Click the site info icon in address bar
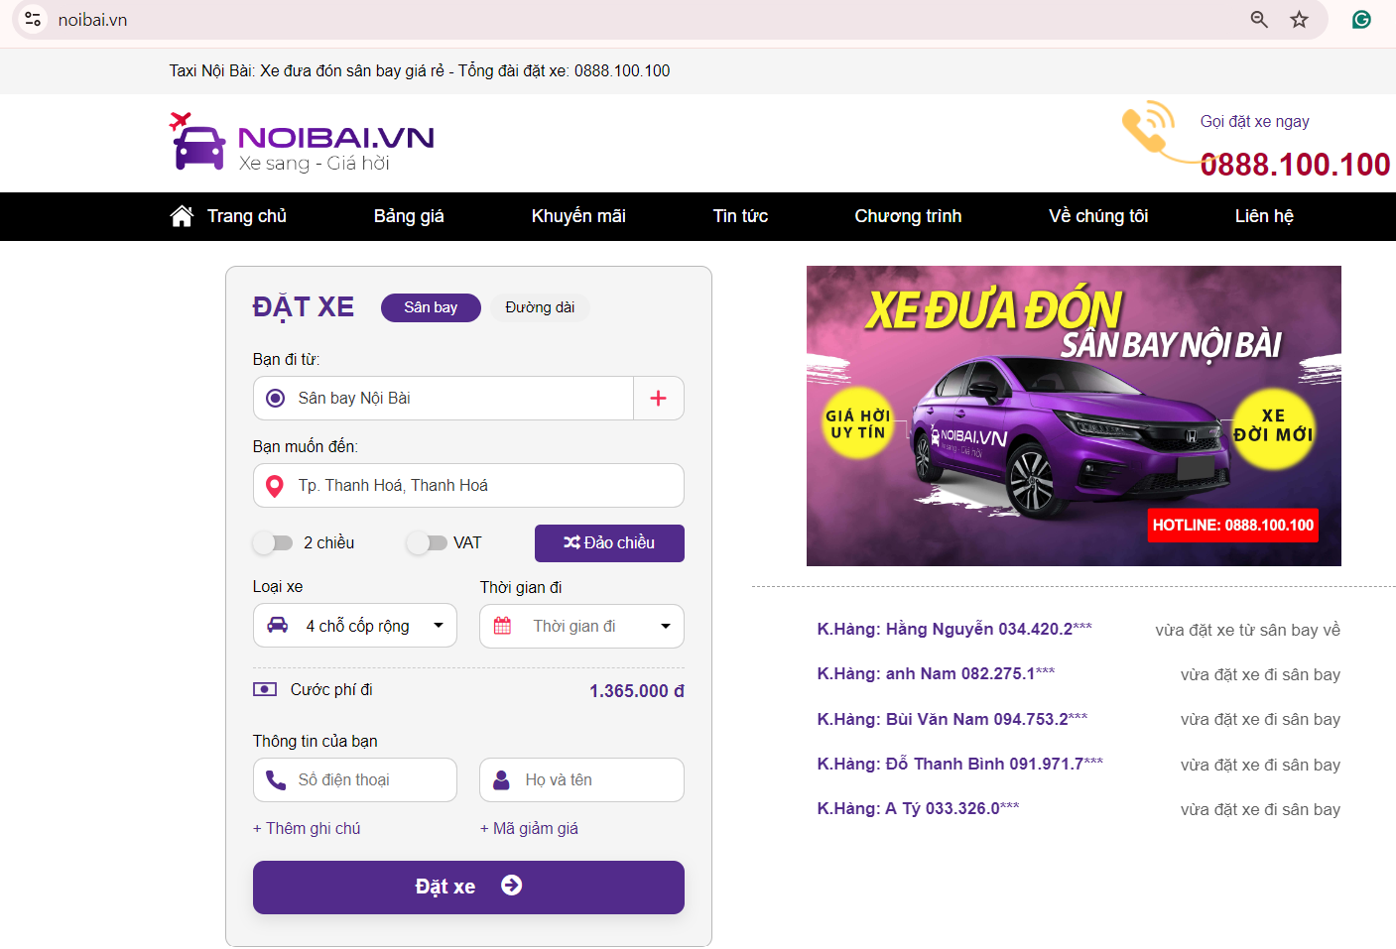Image resolution: width=1396 pixels, height=949 pixels. click(33, 19)
